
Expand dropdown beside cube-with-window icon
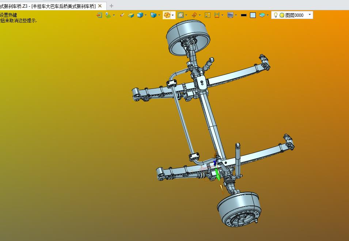pyautogui.click(x=159, y=15)
